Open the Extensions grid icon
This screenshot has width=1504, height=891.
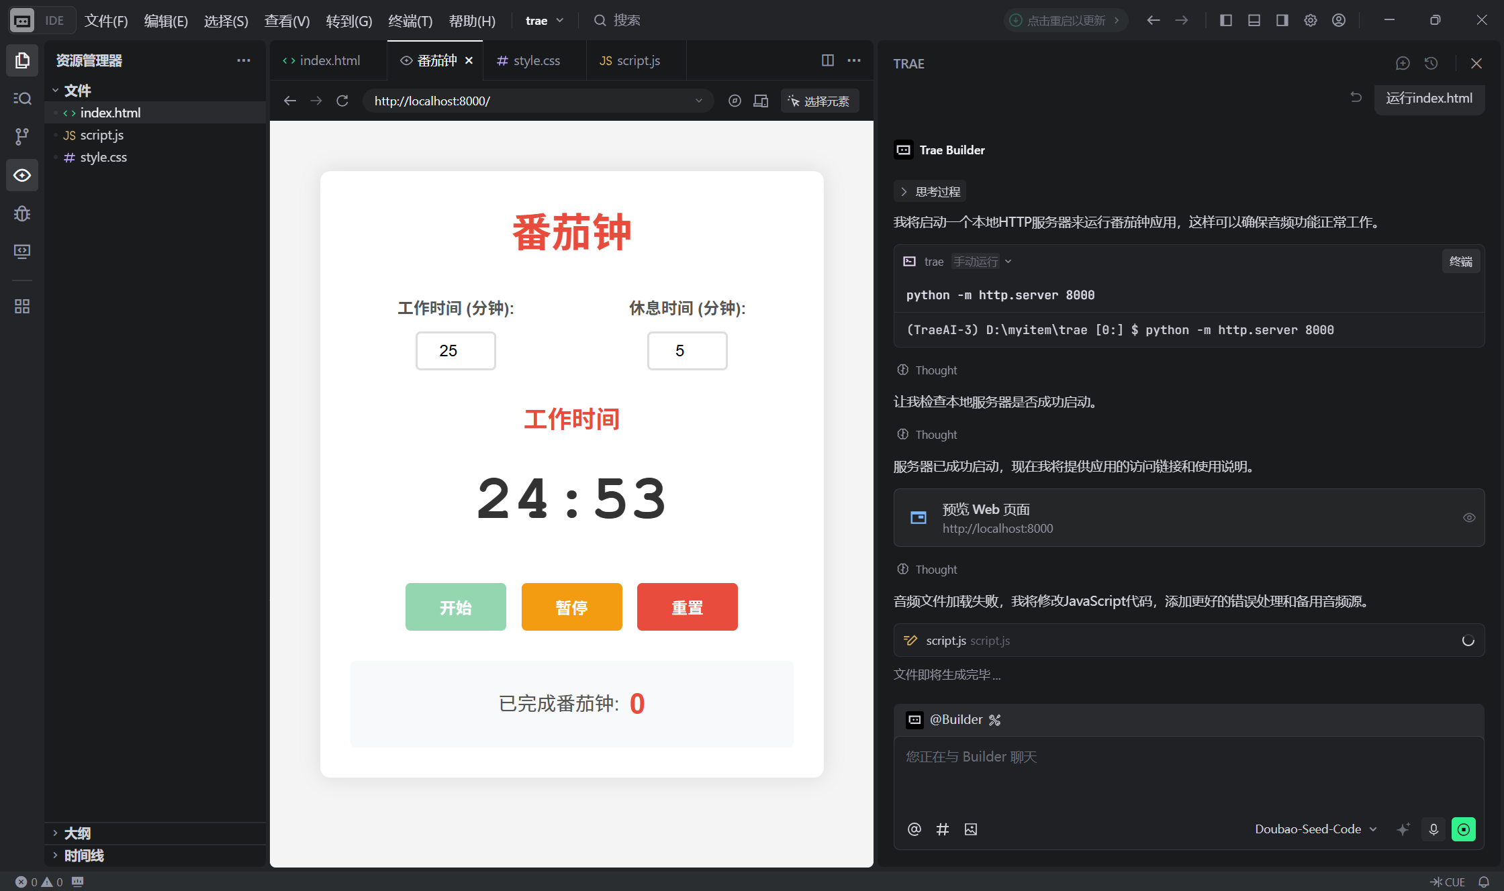[21, 306]
